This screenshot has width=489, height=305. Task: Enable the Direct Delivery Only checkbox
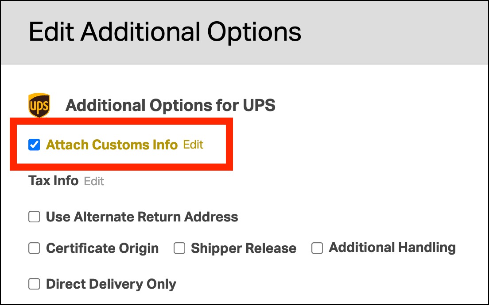(34, 284)
